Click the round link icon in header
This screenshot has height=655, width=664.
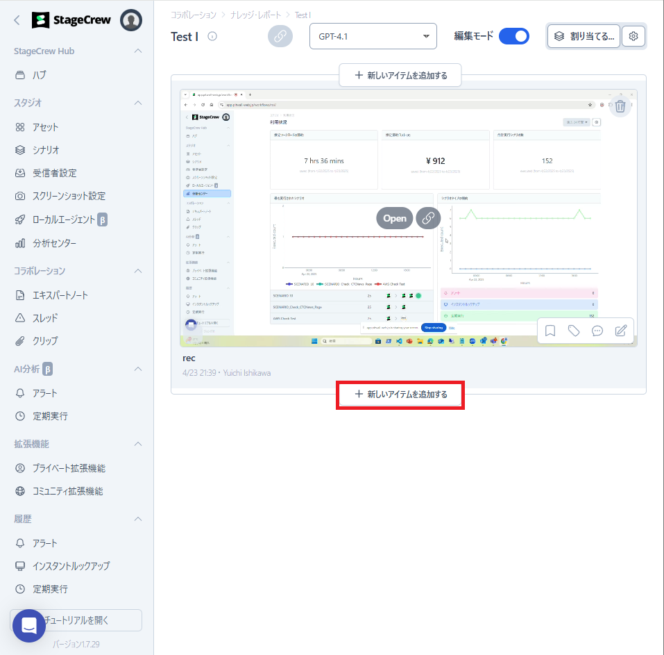[x=280, y=37]
